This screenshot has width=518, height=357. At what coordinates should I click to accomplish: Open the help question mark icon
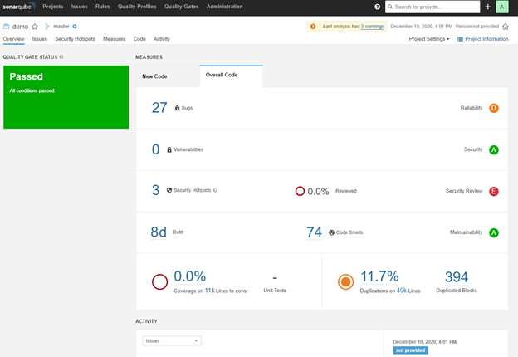tap(378, 7)
